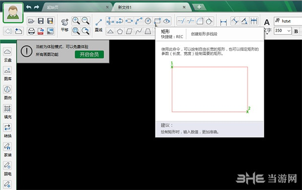The width and height of the screenshot is (302, 190).
Task: Save the current drawing
Action: pos(41,21)
